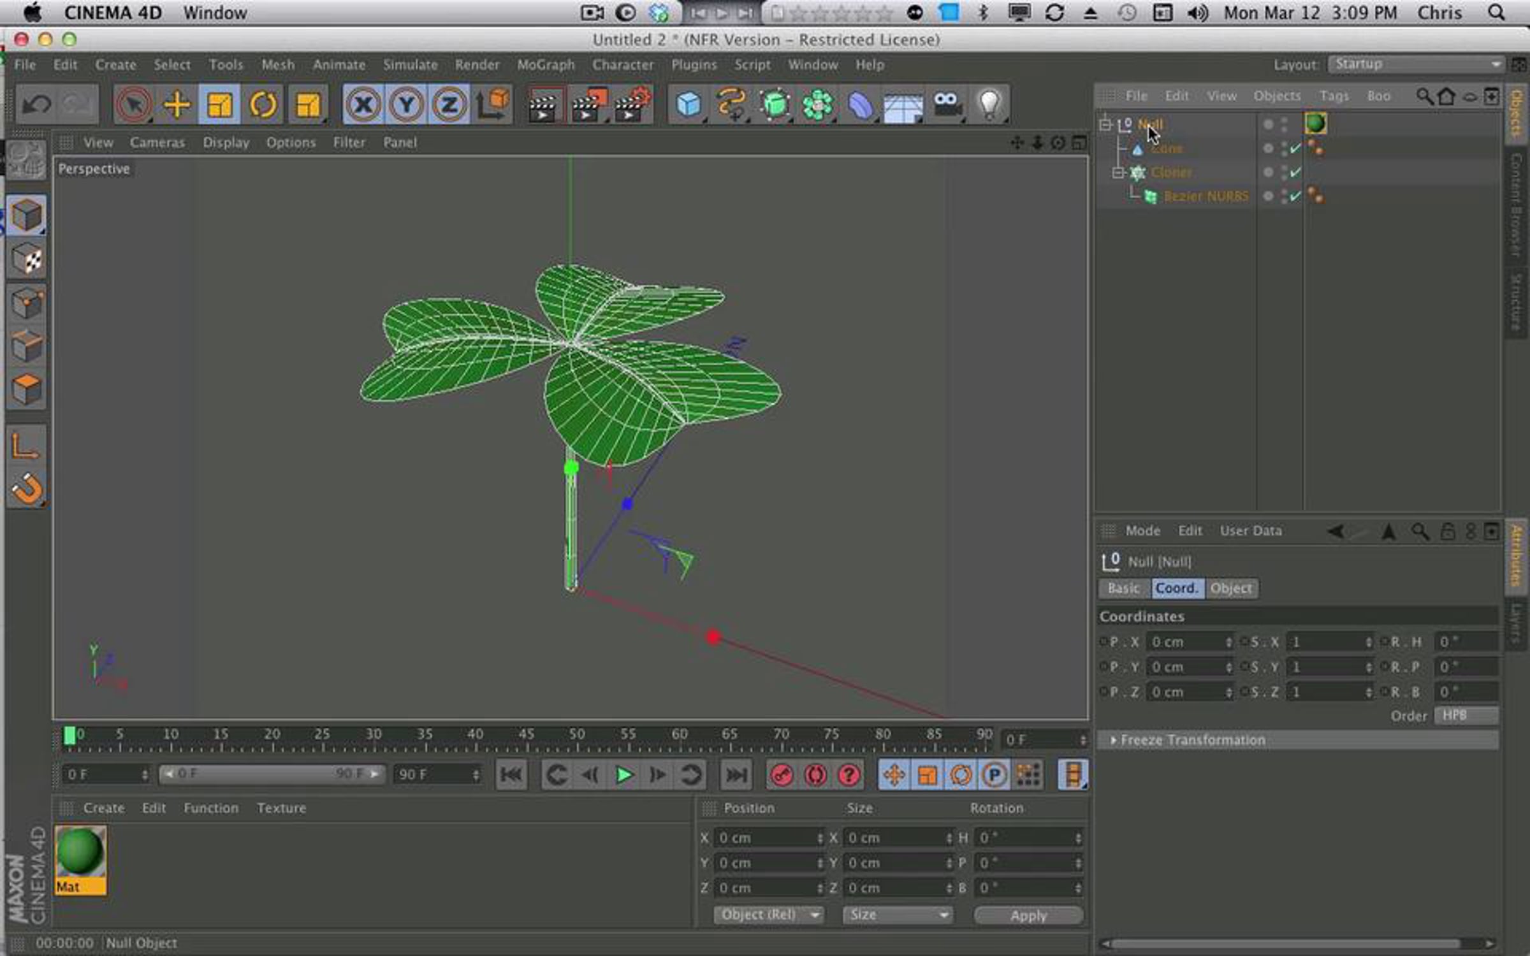The height and width of the screenshot is (956, 1530).
Task: Click the position X input field in the coordinate manager
Action: pyautogui.click(x=769, y=838)
